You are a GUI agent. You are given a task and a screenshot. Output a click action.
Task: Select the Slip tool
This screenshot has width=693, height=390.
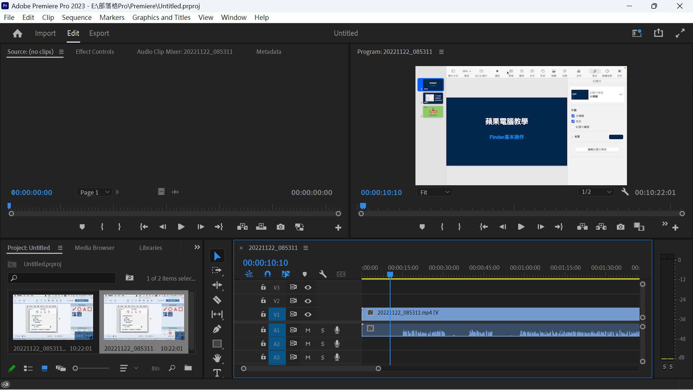217,315
